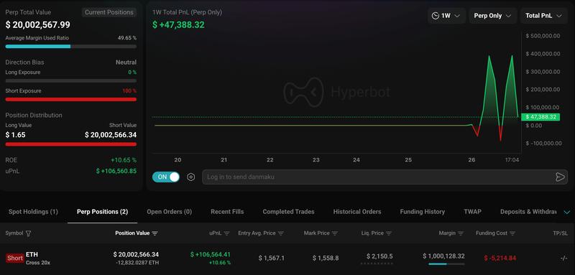575x275 pixels.
Task: Click the TP/SL value in the ETH row
Action: (564, 258)
